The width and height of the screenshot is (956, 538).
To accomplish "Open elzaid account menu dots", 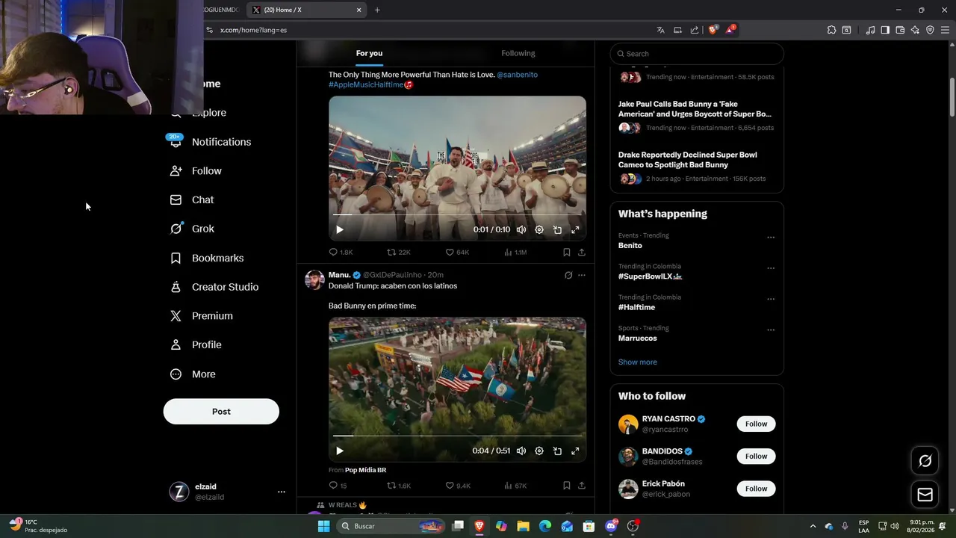I will pos(282,492).
